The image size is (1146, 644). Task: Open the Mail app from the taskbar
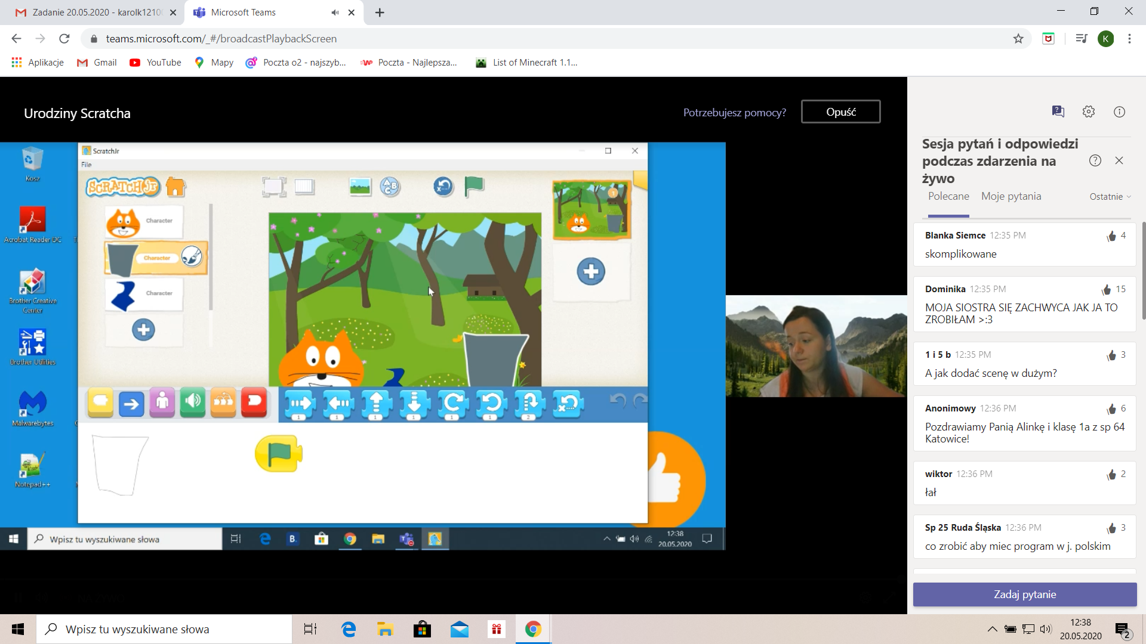coord(460,629)
